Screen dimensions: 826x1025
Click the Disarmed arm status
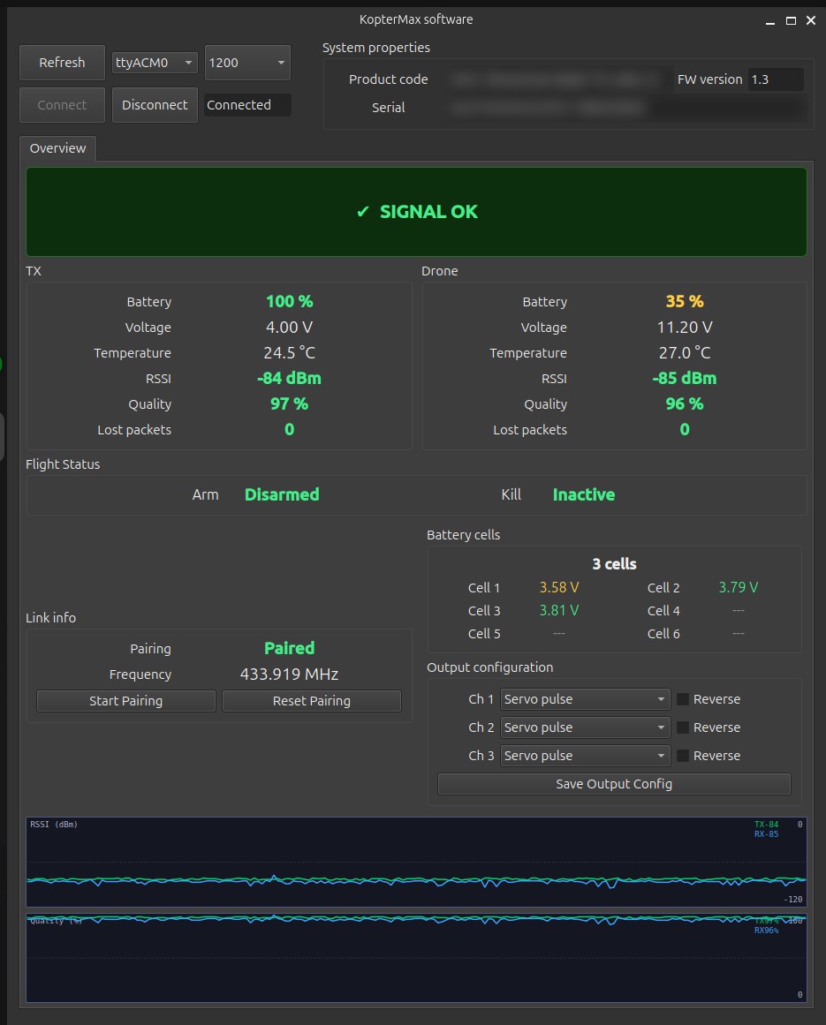282,495
